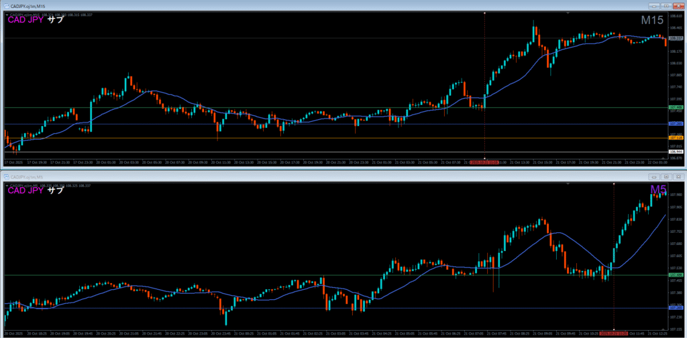
Task: Click the current price label on M15 price axis
Action: point(676,38)
